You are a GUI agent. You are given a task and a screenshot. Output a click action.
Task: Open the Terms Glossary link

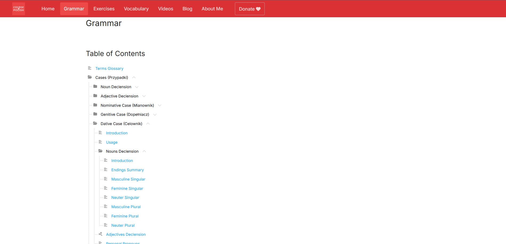click(109, 68)
